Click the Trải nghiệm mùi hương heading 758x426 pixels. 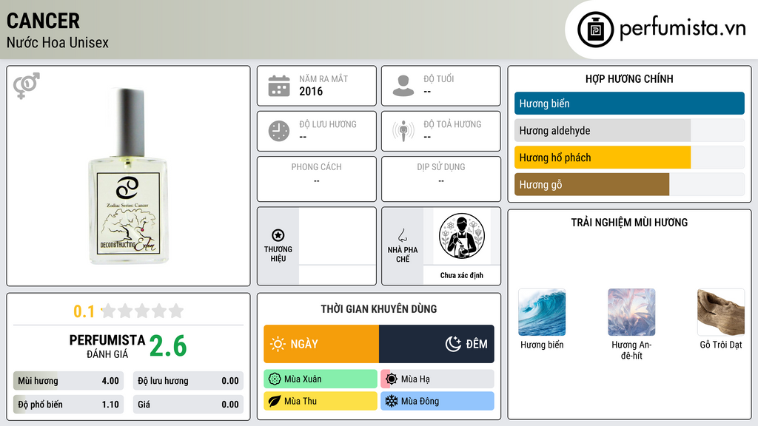click(629, 223)
